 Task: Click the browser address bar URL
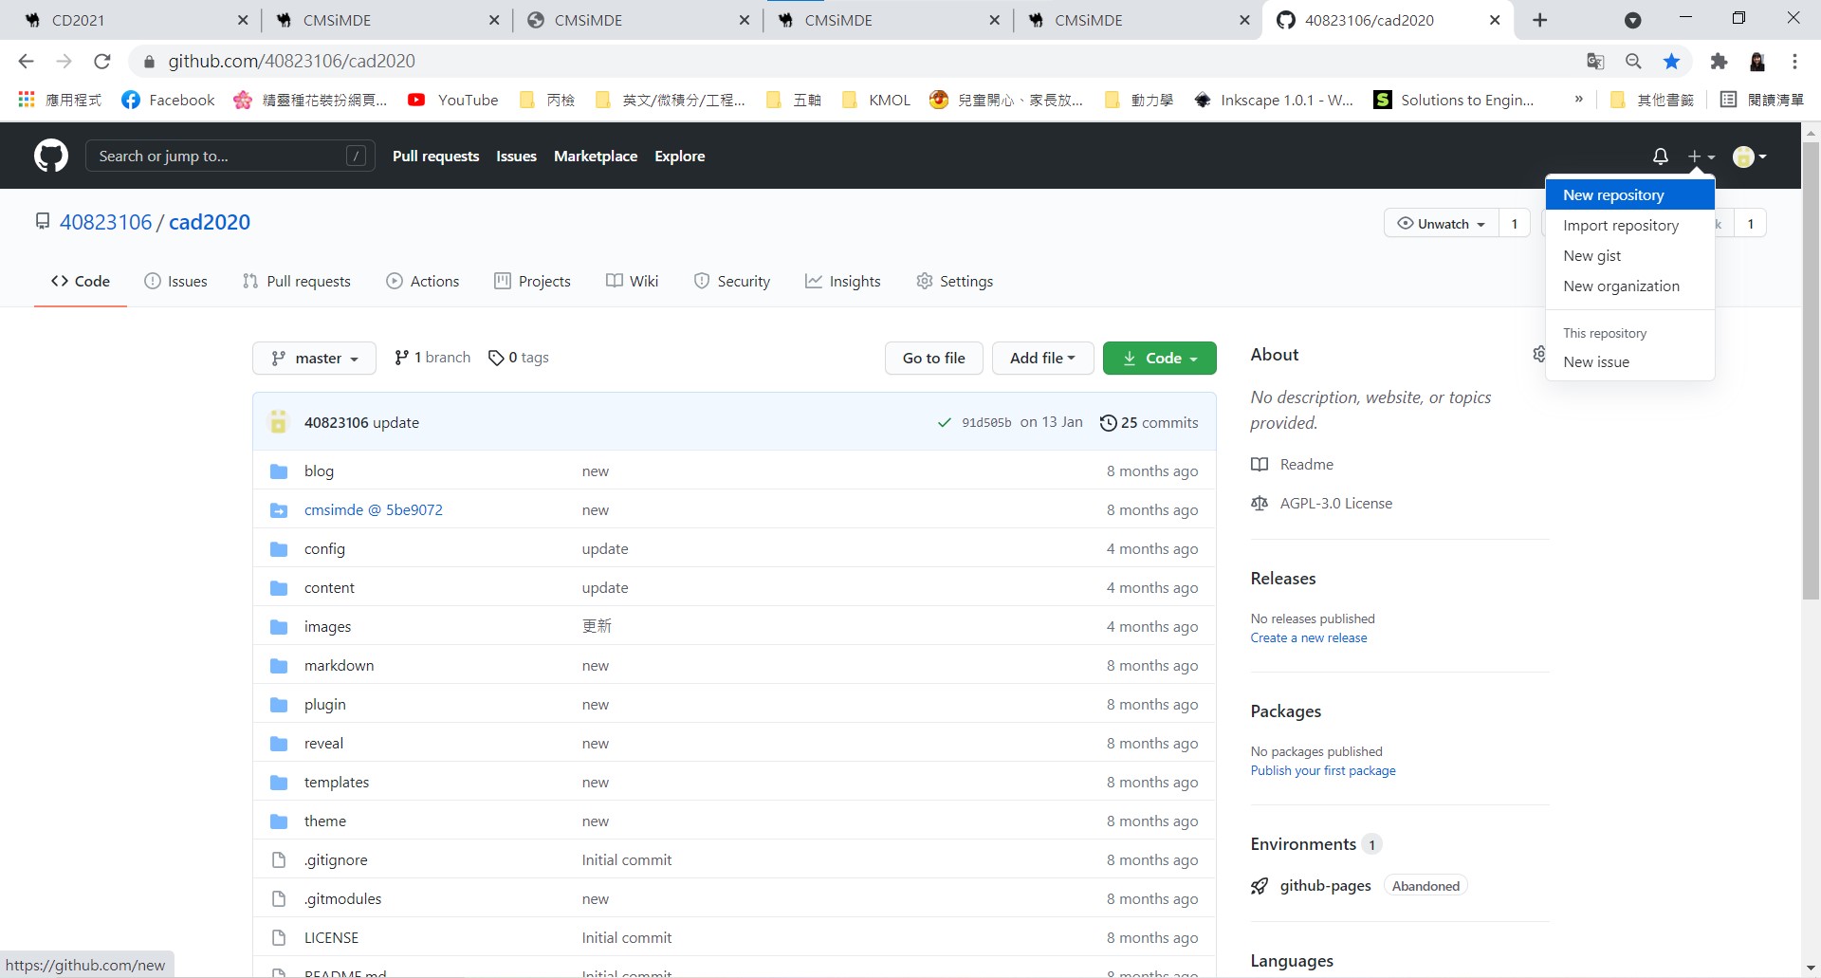click(x=291, y=62)
